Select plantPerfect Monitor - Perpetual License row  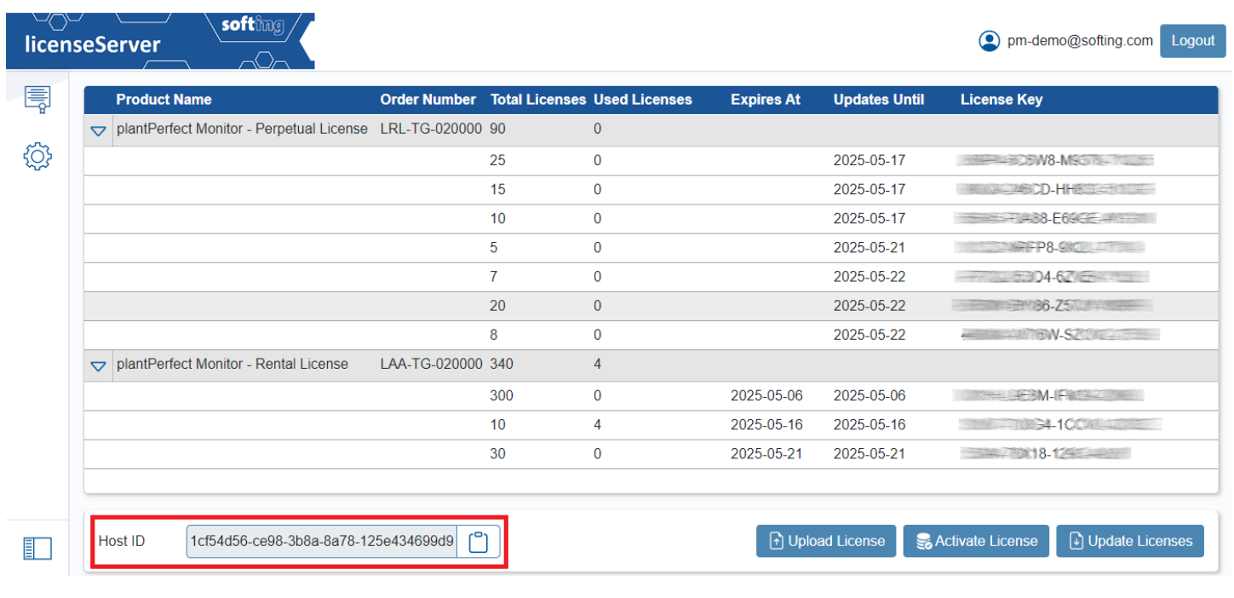[x=651, y=129]
